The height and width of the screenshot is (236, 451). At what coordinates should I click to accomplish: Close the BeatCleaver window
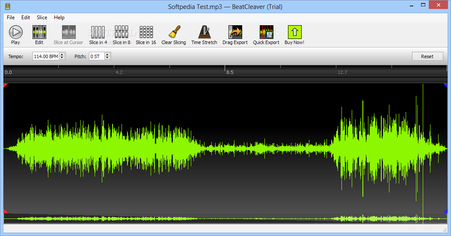pyautogui.click(x=438, y=5)
